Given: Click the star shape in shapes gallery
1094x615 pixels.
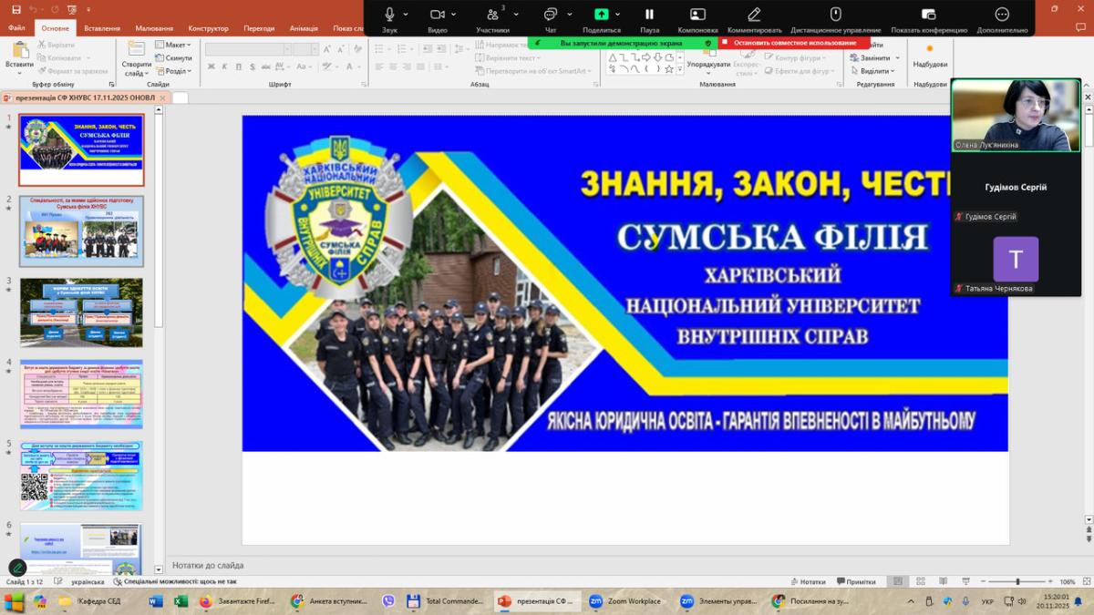Looking at the screenshot, I should click(x=668, y=68).
